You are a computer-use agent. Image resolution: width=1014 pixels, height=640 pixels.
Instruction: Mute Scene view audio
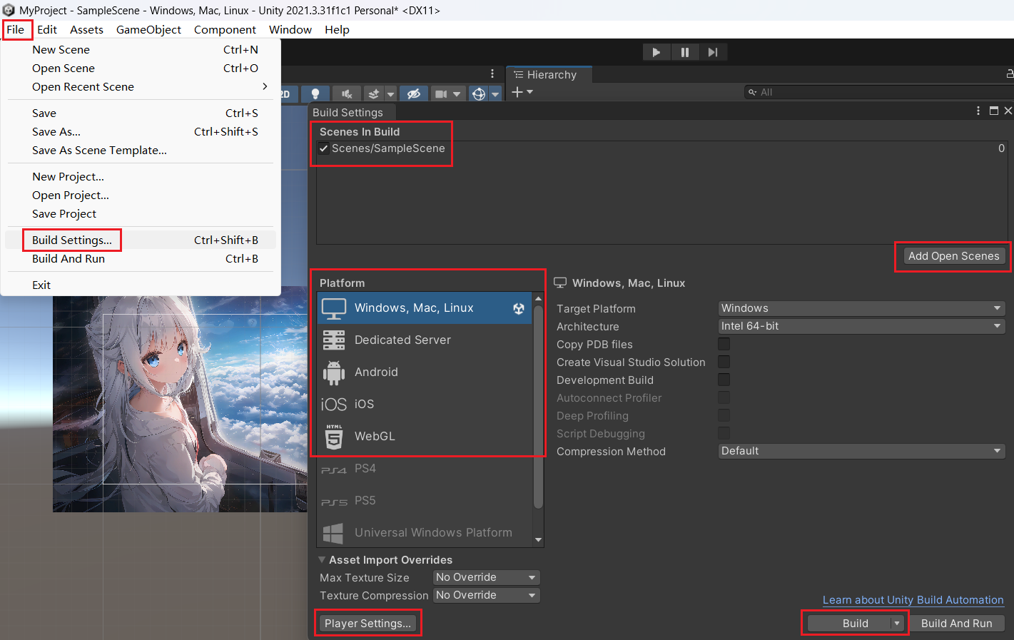coord(346,93)
